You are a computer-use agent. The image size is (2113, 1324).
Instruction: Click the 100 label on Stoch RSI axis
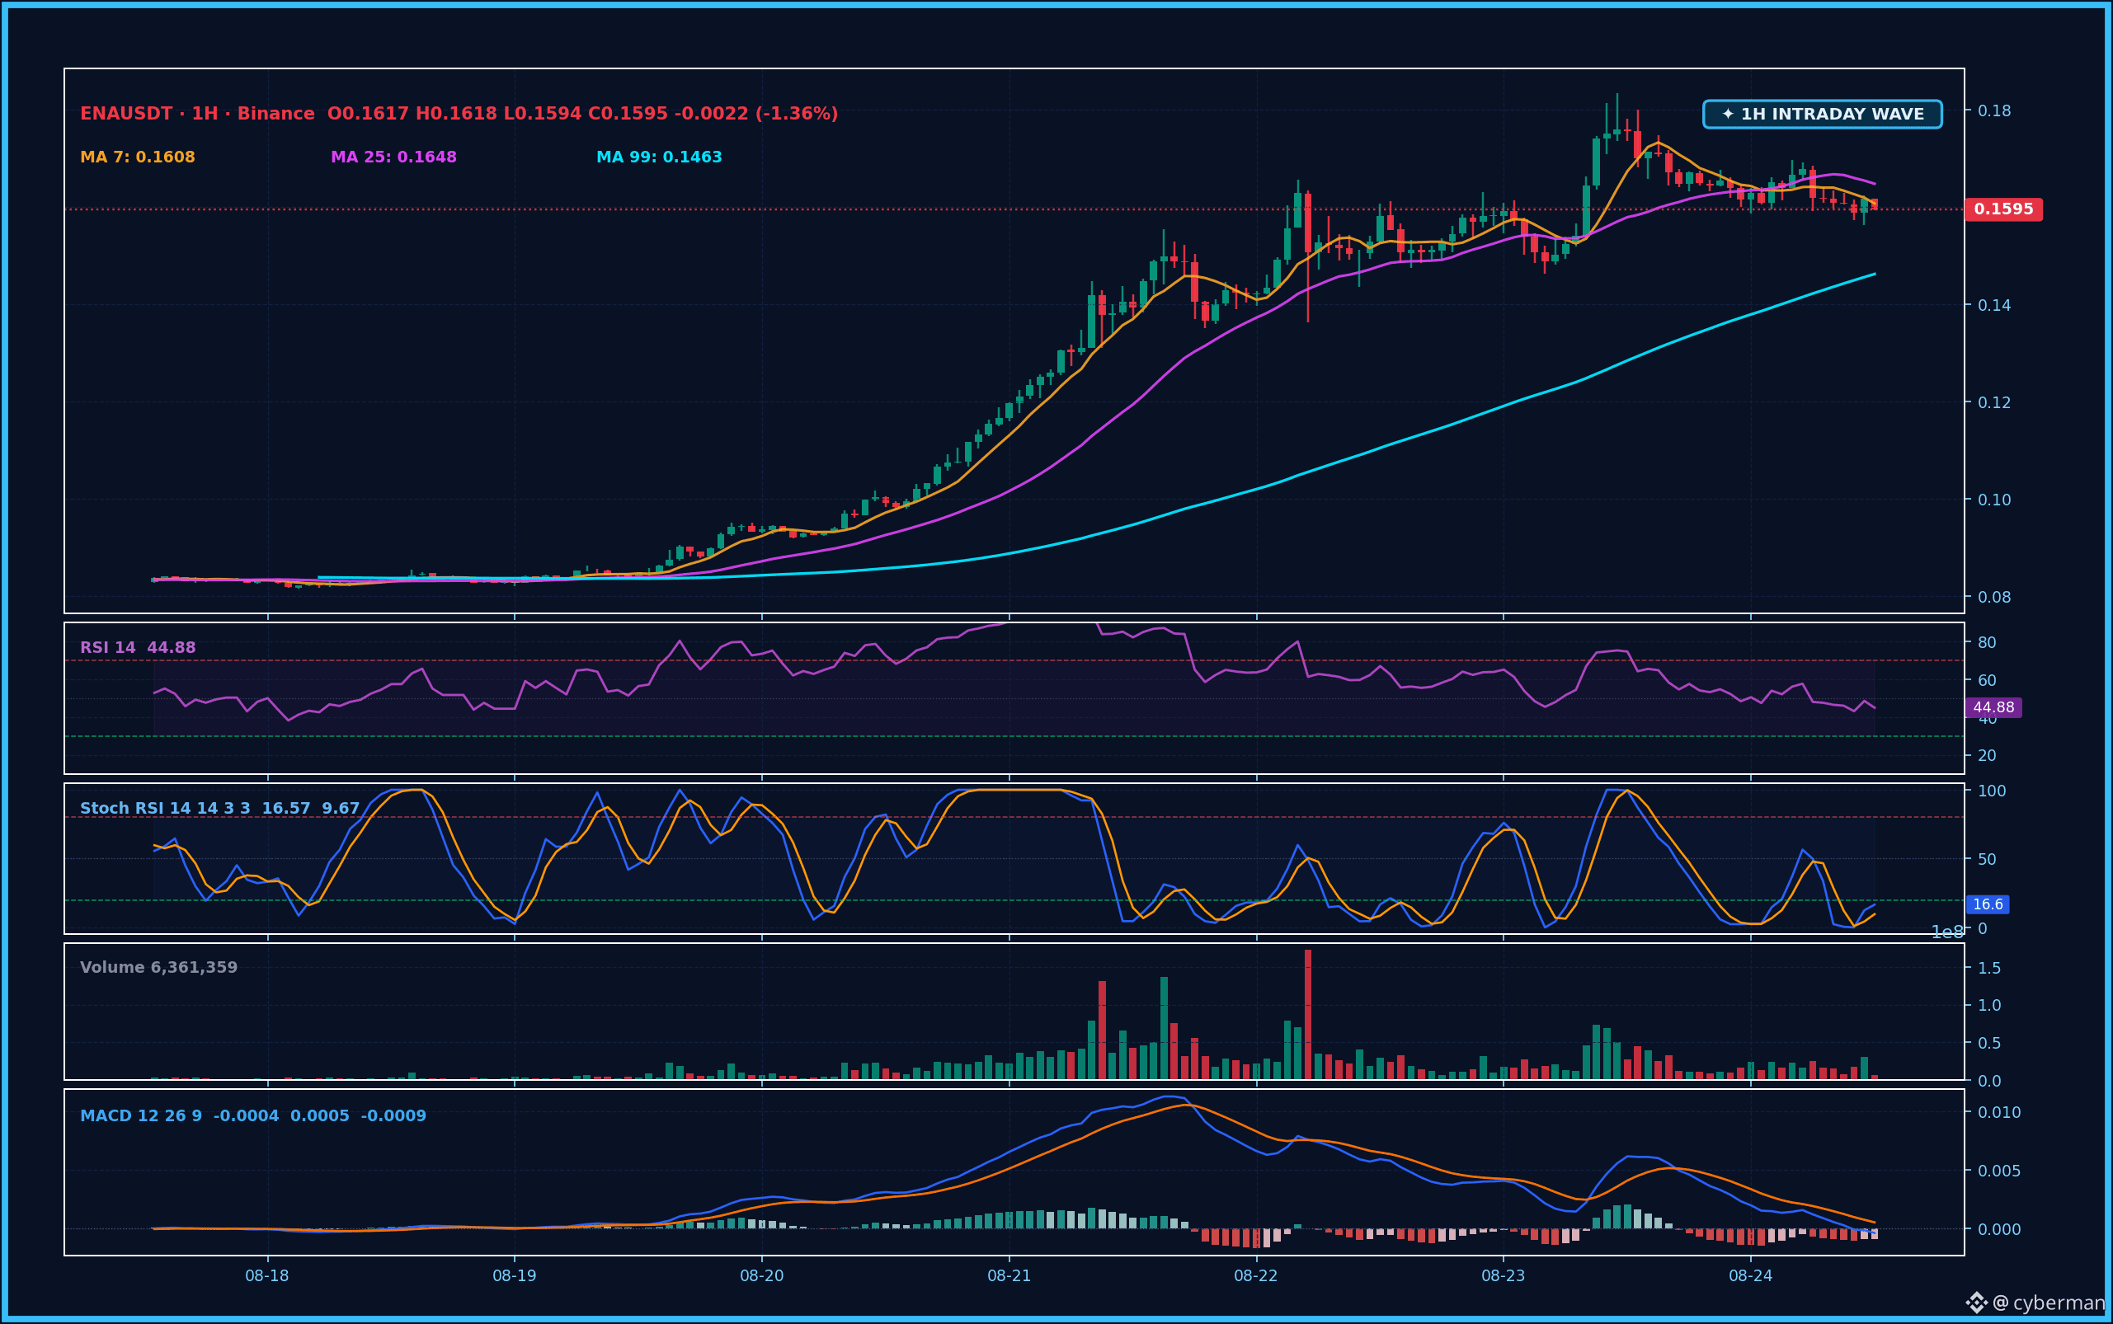click(1991, 791)
